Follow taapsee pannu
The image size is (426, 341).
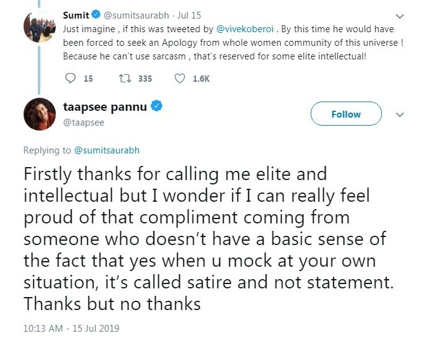[345, 114]
